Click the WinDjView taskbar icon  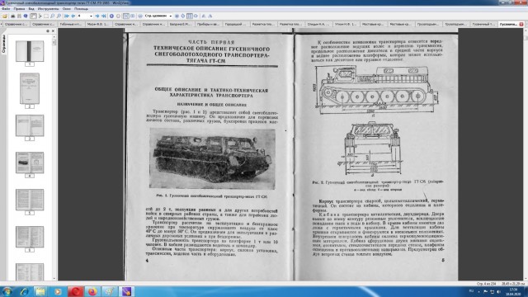pyautogui.click(x=126, y=291)
